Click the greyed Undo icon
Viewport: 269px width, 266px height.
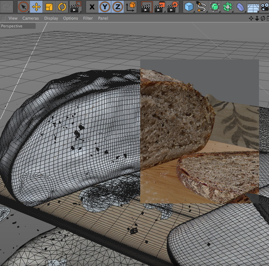pos(6,7)
